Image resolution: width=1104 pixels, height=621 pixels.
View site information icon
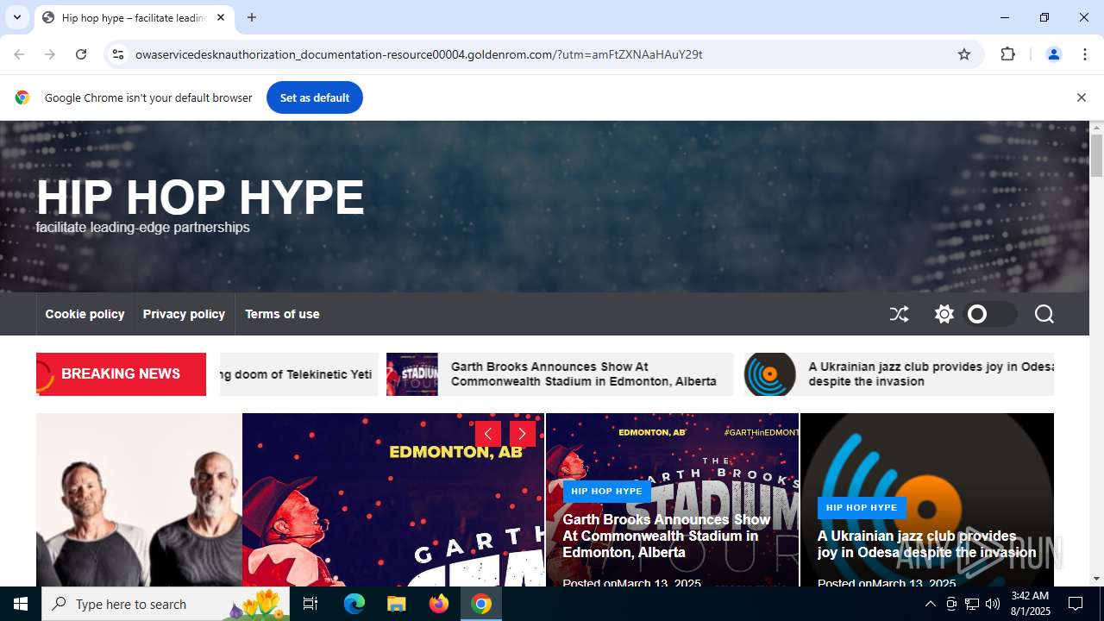point(118,54)
